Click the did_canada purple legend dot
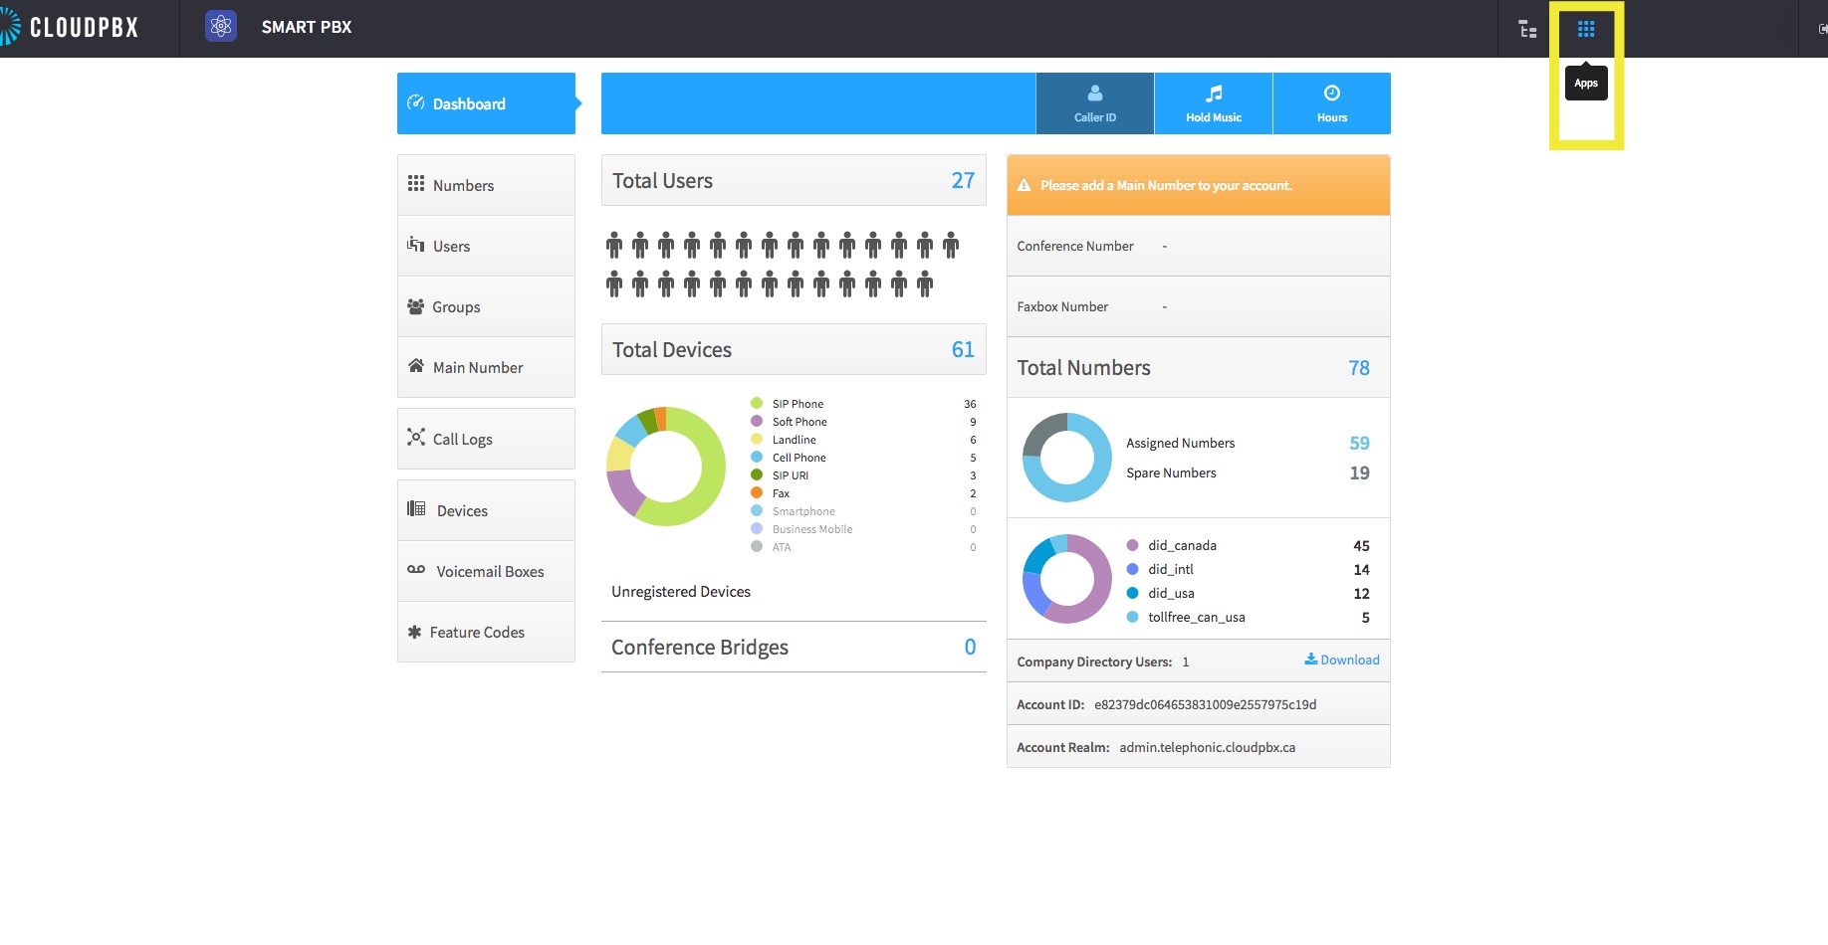This screenshot has height=945, width=1828. point(1132,545)
